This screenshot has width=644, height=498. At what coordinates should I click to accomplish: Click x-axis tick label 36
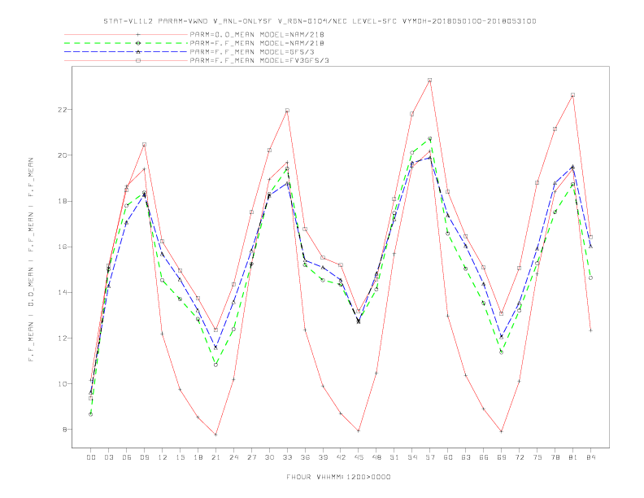[305, 457]
